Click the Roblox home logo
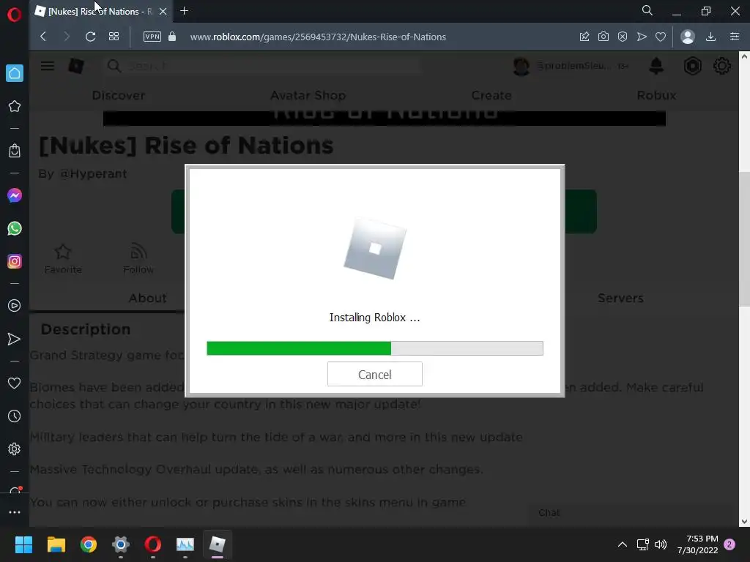The image size is (750, 562). (x=76, y=66)
